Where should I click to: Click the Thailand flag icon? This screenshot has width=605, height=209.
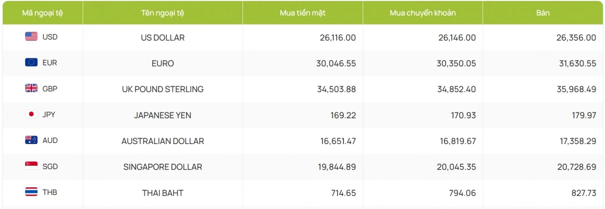tap(31, 192)
